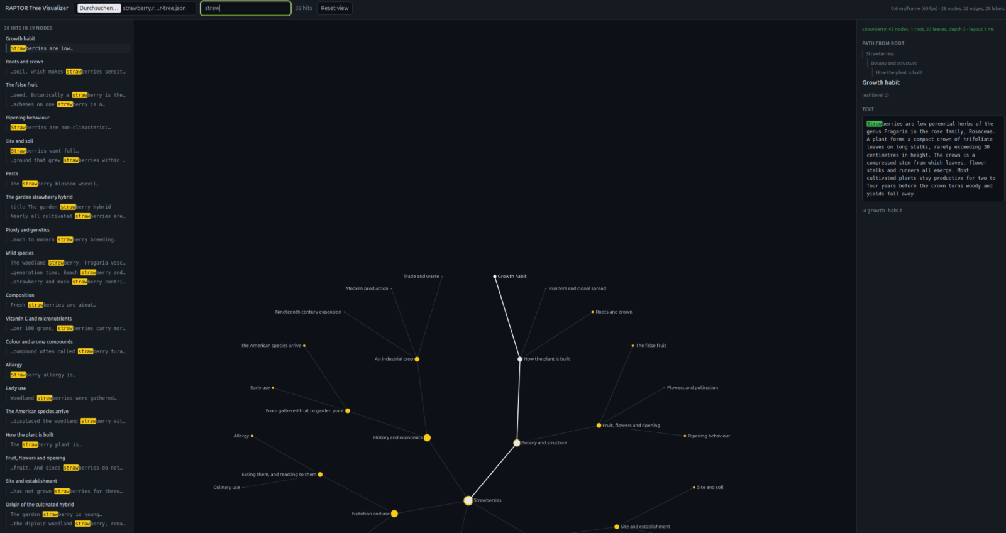The height and width of the screenshot is (533, 1006).
Task: Select the How the plant is built node
Action: (x=520, y=360)
